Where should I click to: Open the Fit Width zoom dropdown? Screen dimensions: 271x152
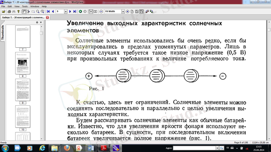123,11
